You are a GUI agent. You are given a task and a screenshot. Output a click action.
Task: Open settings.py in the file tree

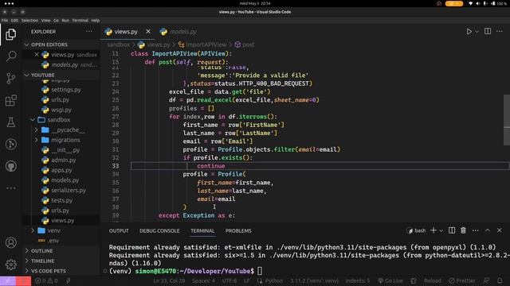click(65, 90)
